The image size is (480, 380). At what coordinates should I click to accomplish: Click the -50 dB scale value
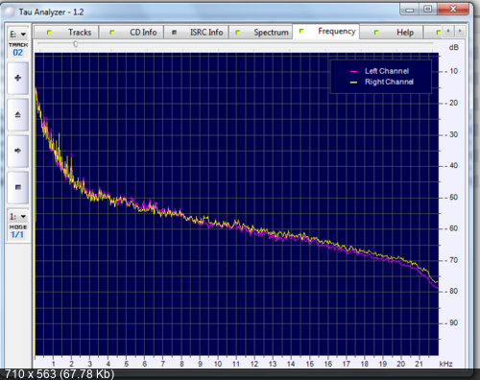[x=451, y=198]
